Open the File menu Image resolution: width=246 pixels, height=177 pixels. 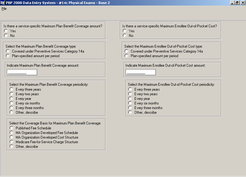[x=4, y=9]
